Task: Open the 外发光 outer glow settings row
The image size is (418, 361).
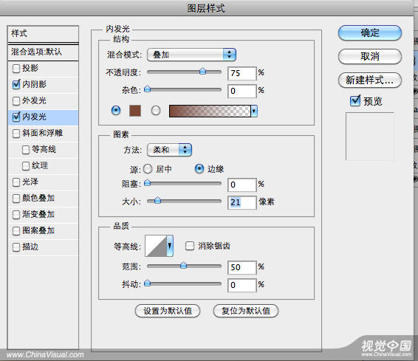Action: click(43, 101)
